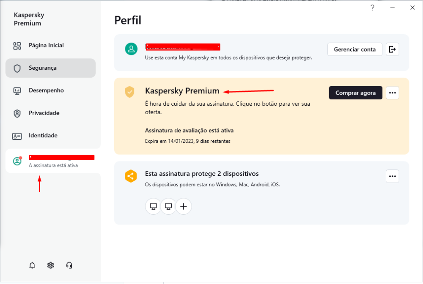Click the sign-out icon button
The width and height of the screenshot is (423, 284).
(x=393, y=49)
